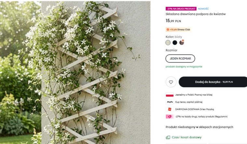Image resolution: width=247 pixels, height=144 pixels.
Task: Click the PayPo payment logo
Action: [170, 102]
